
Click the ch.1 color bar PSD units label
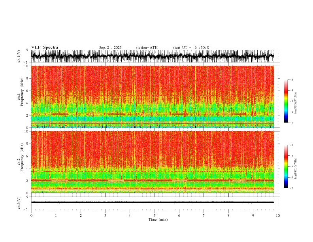[x=296, y=103]
